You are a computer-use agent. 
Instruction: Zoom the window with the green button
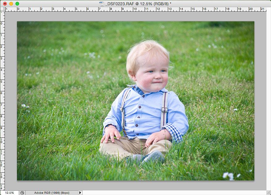[17, 4]
